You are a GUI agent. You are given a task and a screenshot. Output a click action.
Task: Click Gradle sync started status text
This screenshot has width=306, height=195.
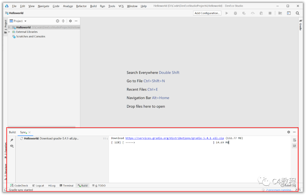[x=21, y=190]
